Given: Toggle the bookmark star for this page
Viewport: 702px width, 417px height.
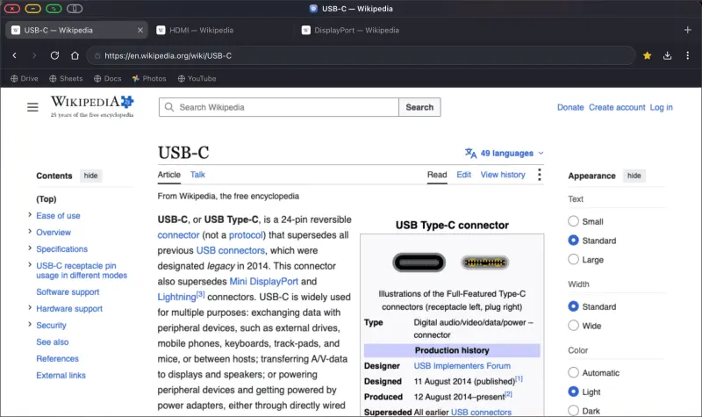Looking at the screenshot, I should (647, 55).
